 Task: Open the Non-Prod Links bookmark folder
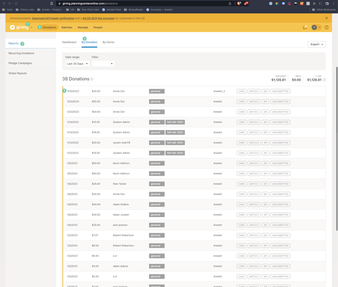coord(88,10)
